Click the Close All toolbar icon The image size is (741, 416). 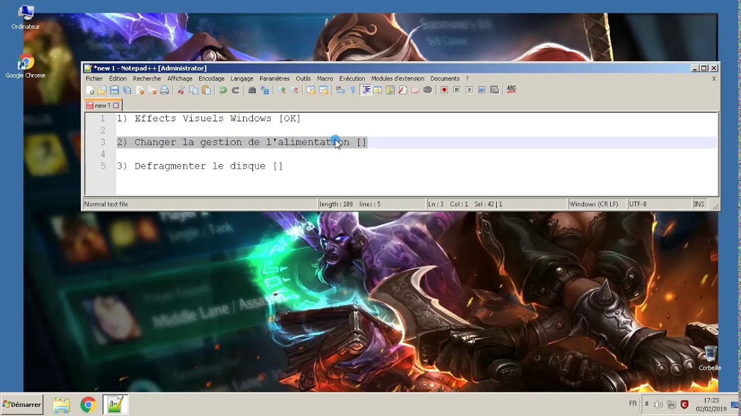tap(152, 90)
